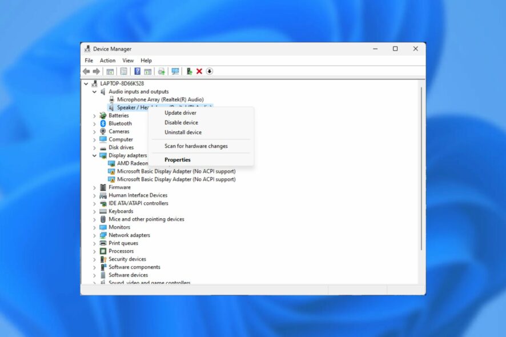Click the vertical scrollbar thumb

[421, 168]
